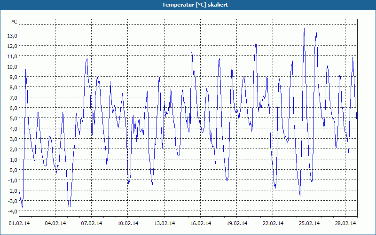Click the 1,0 y-axis label

[14, 159]
